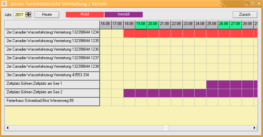Click the red booking cell on 19.08
The image size is (263, 137).
coord(141,33)
